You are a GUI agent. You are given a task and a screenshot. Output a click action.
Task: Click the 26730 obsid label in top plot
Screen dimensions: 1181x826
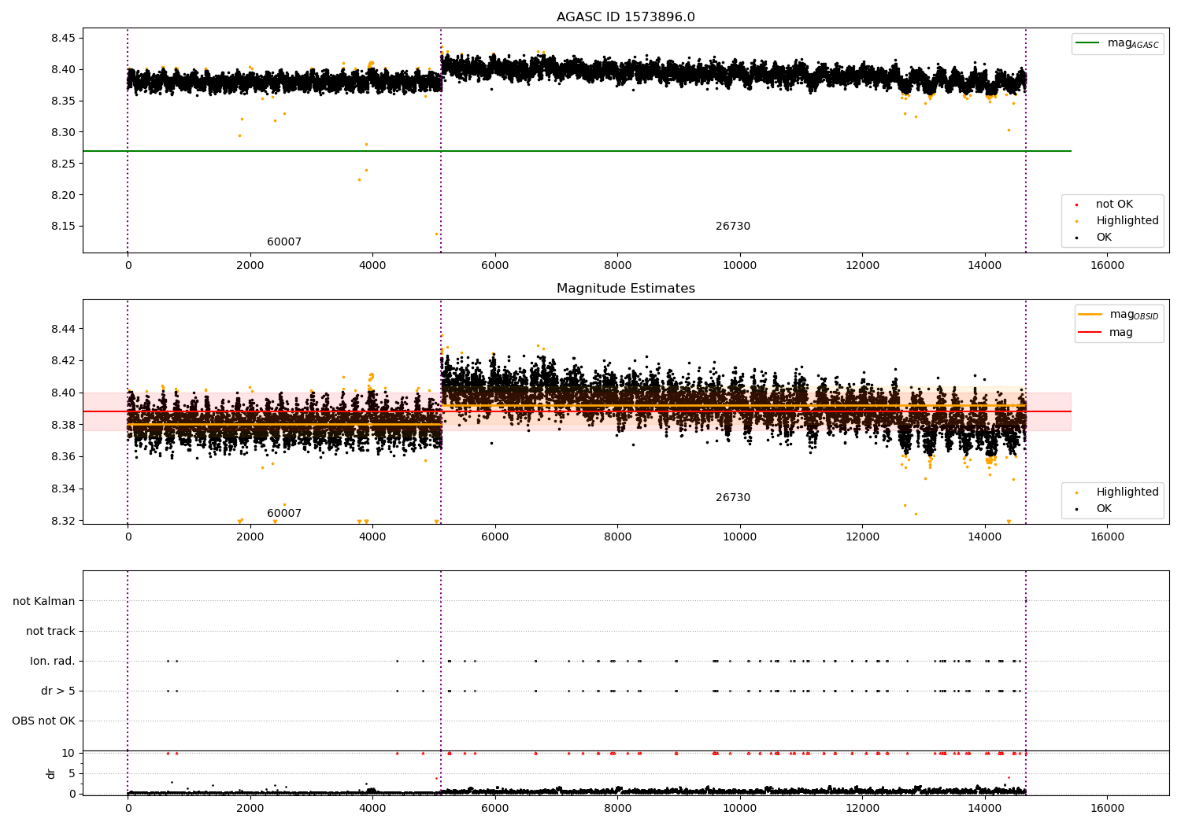coord(733,227)
